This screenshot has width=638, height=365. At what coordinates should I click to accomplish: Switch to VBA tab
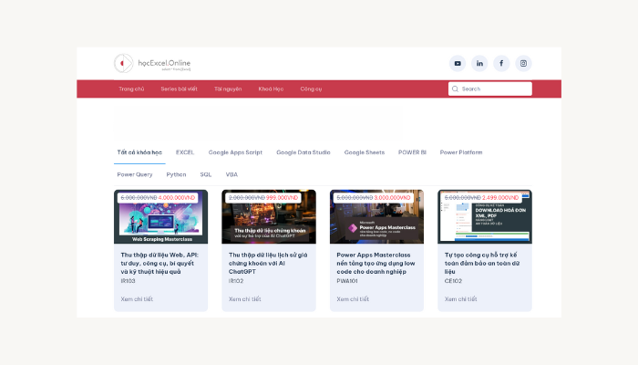coord(232,174)
